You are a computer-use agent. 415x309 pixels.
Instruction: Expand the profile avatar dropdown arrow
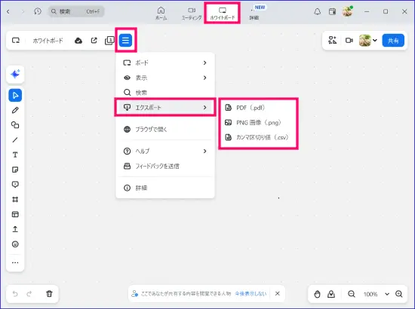375,41
